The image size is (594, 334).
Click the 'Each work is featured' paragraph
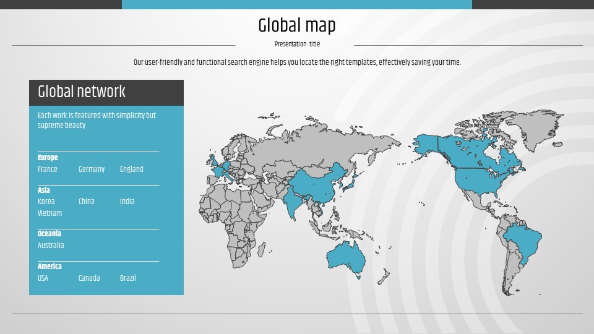point(97,120)
